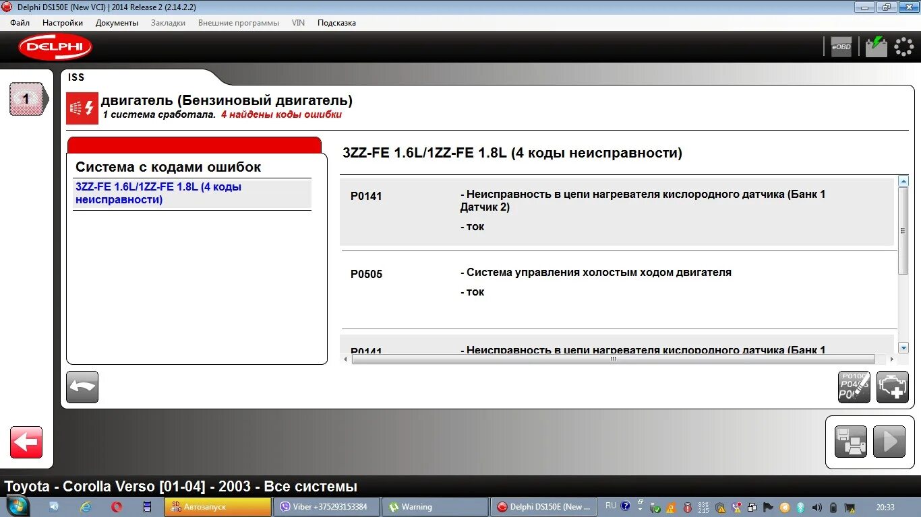
Task: Click the Toyota Corolla Verso vehicle label
Action: (181, 486)
